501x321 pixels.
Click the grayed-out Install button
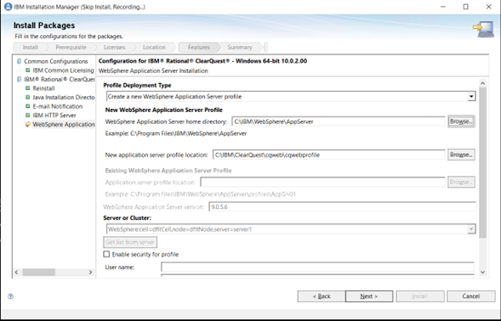(x=420, y=296)
